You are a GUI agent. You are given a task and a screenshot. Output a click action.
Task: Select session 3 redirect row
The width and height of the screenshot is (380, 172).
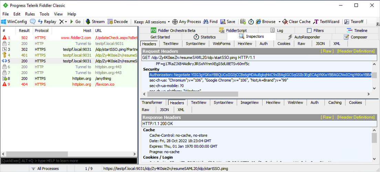click(69, 49)
